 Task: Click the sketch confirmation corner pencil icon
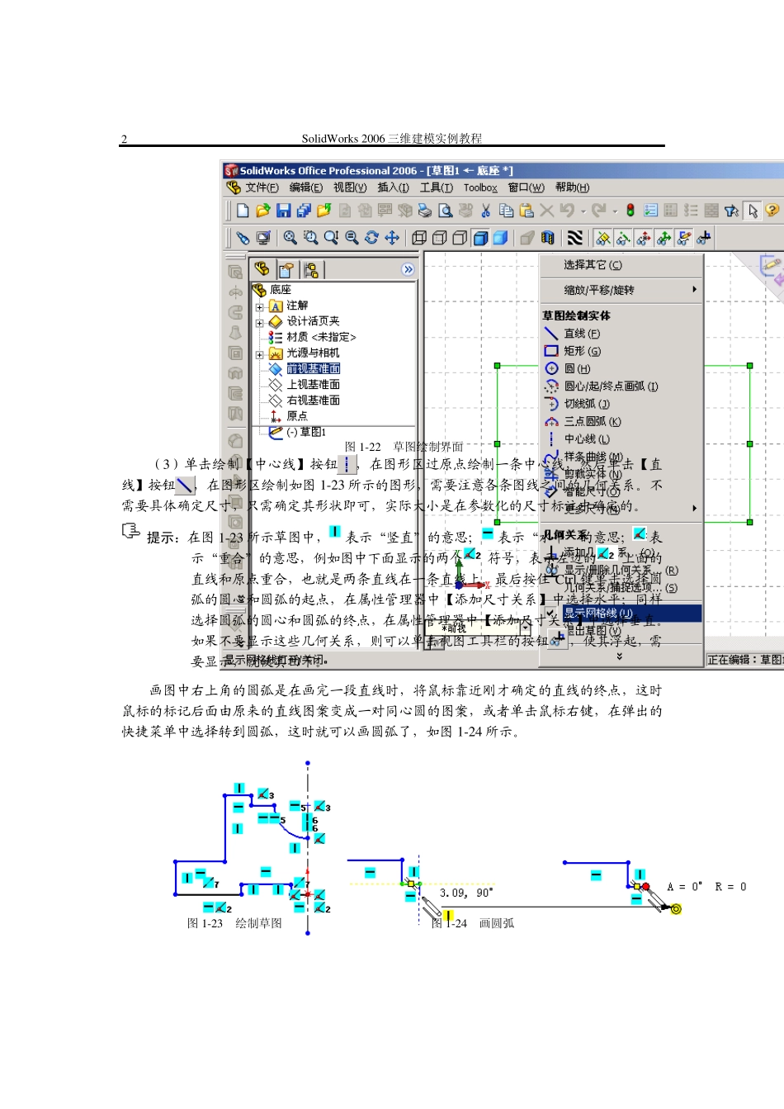771,264
